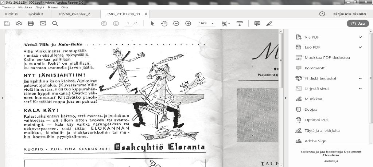Image resolution: width=373 pixels, height=167 pixels.
Task: Go to previous page arrow
Action: [104, 24]
